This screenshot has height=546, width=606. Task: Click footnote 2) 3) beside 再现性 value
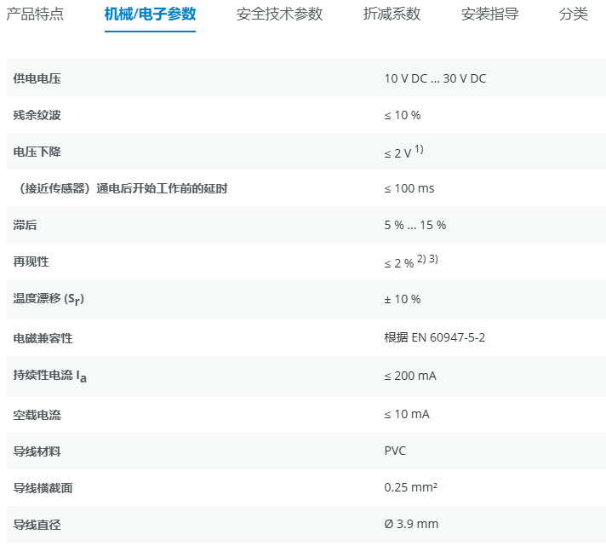[427, 260]
